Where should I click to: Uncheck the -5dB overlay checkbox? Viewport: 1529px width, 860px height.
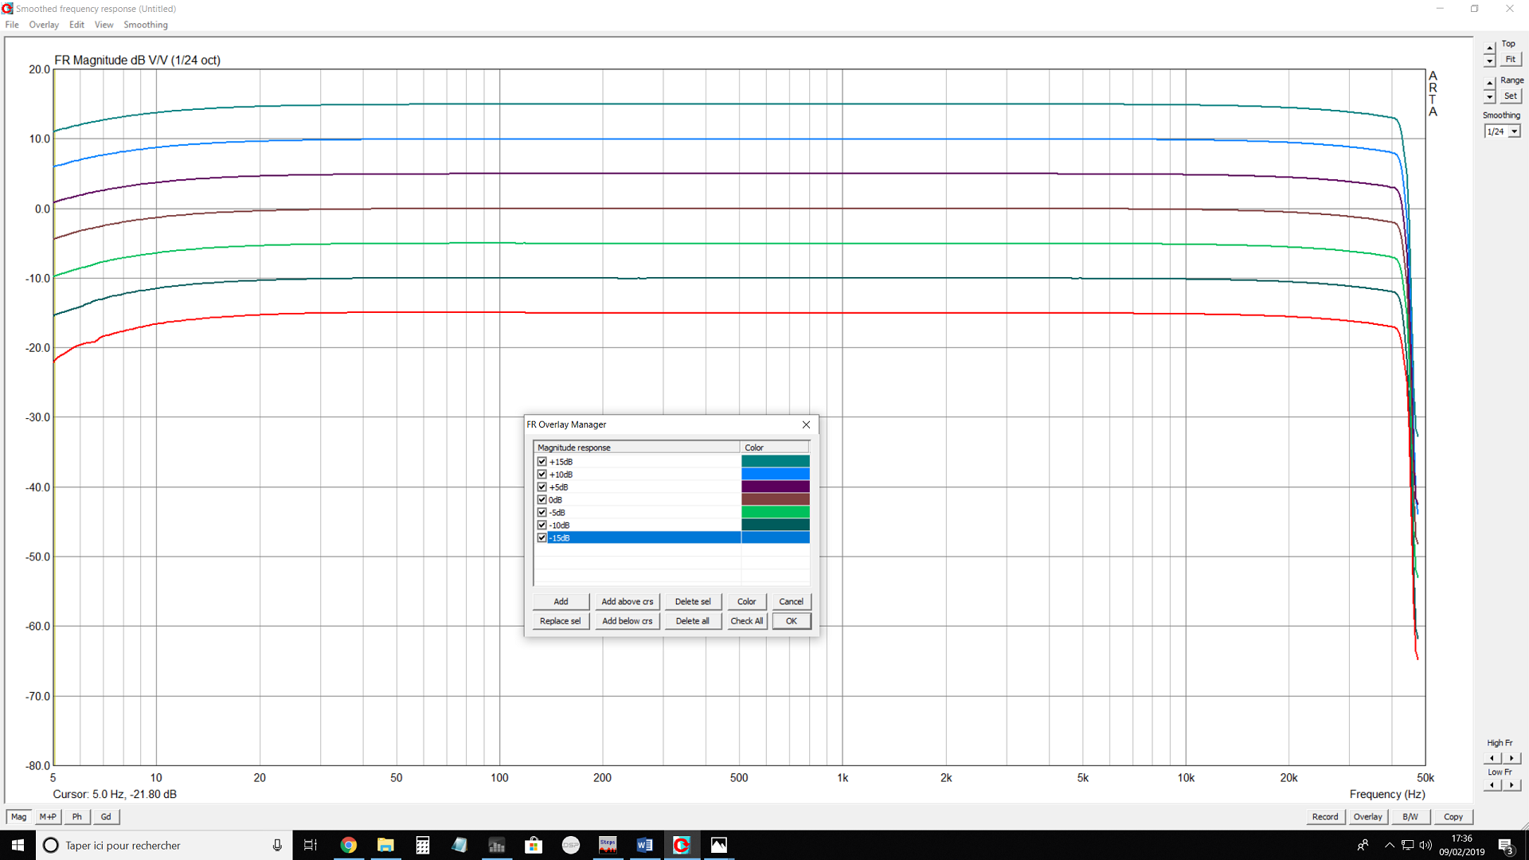542,513
